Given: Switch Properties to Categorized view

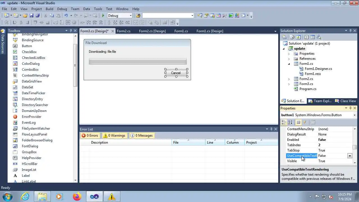Looking at the screenshot, I should pyautogui.click(x=284, y=122).
